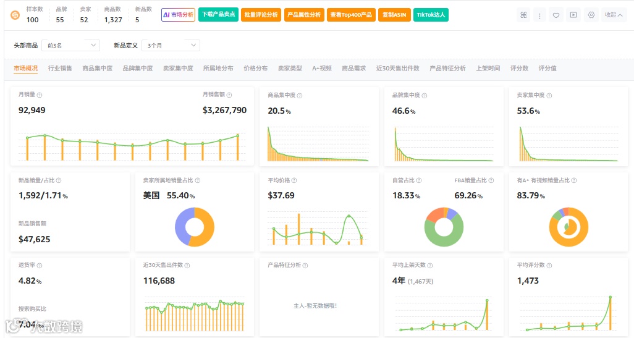Click the 查看Top400产品 button
Screen dimensions: 634x338
pos(351,15)
